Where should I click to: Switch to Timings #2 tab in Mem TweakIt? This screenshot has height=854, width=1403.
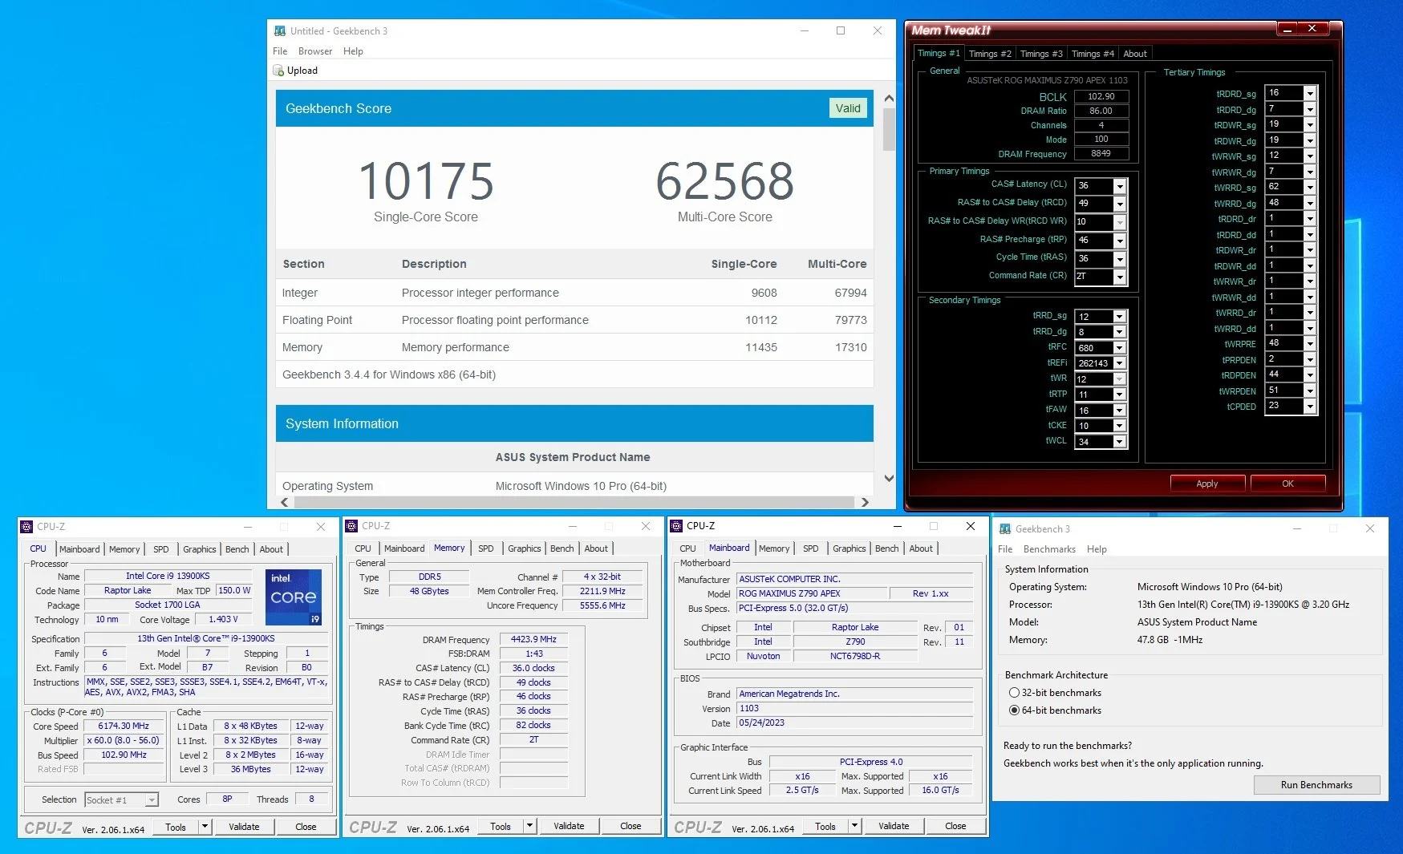[x=990, y=54]
